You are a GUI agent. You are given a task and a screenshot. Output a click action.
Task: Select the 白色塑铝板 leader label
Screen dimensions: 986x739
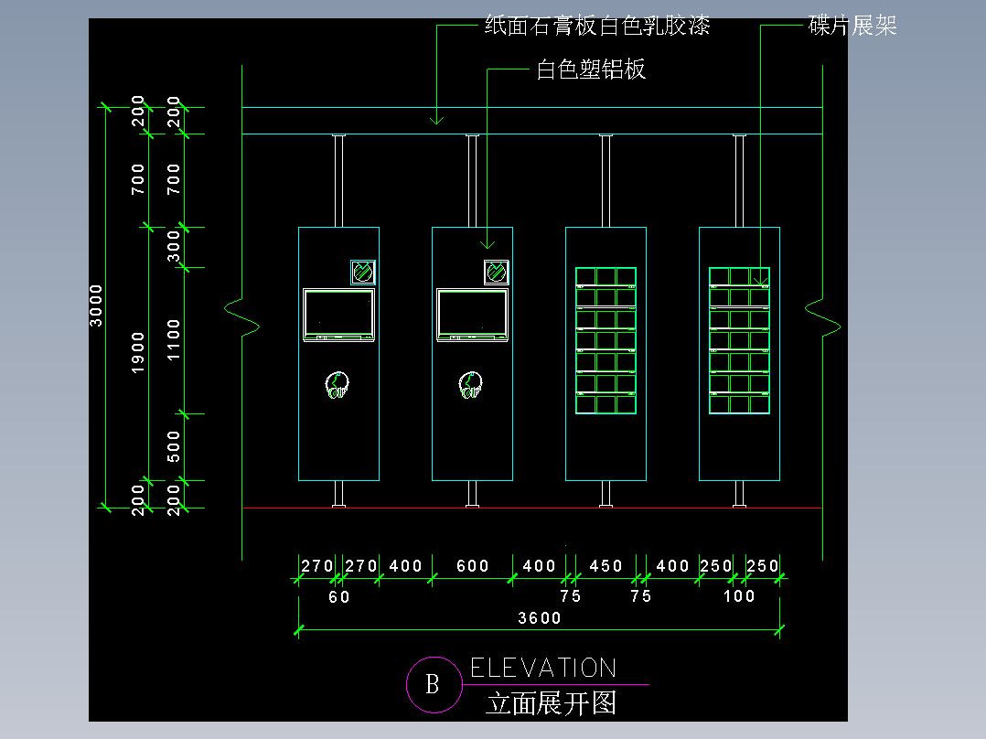click(x=591, y=70)
